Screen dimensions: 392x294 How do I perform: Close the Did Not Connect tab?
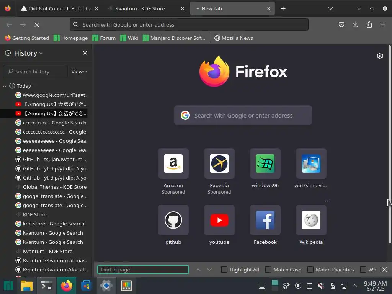tap(96, 8)
